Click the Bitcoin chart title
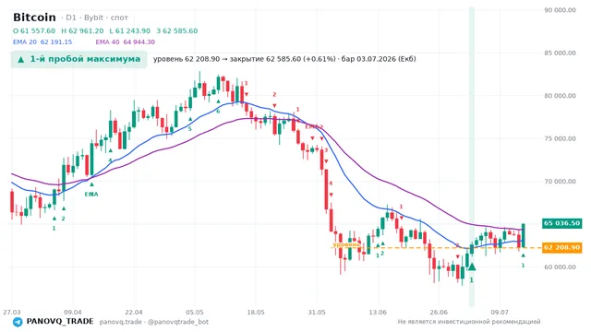 coord(34,18)
